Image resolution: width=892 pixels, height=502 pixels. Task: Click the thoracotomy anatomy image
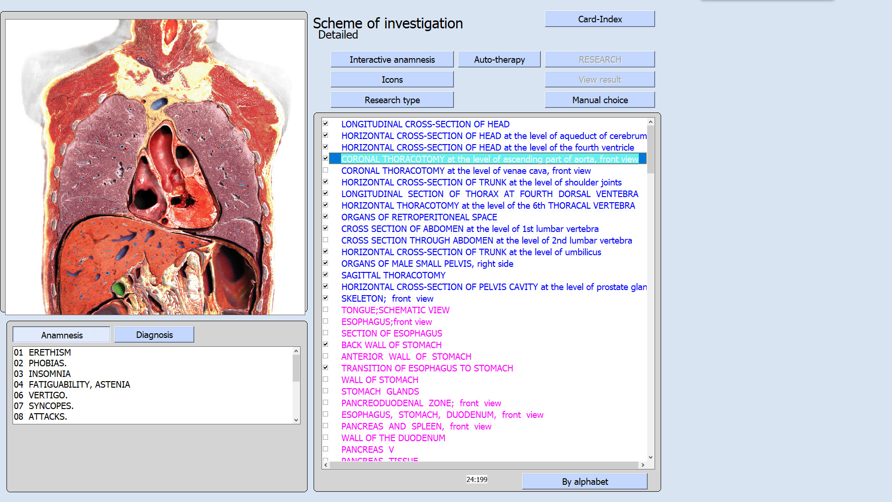(155, 167)
